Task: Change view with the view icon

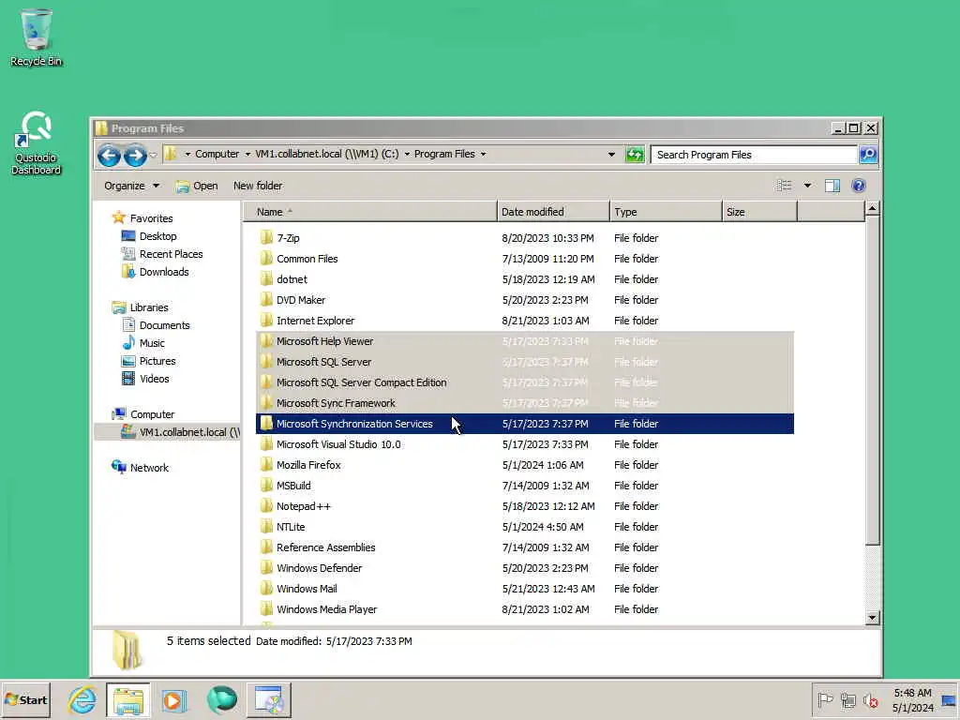Action: [x=785, y=186]
